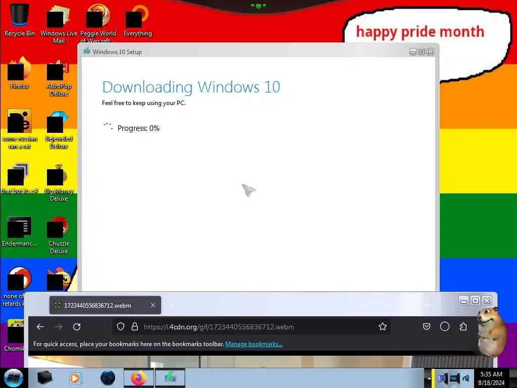Open the black box taskbar icon
Image resolution: width=517 pixels, height=388 pixels.
[x=44, y=378]
